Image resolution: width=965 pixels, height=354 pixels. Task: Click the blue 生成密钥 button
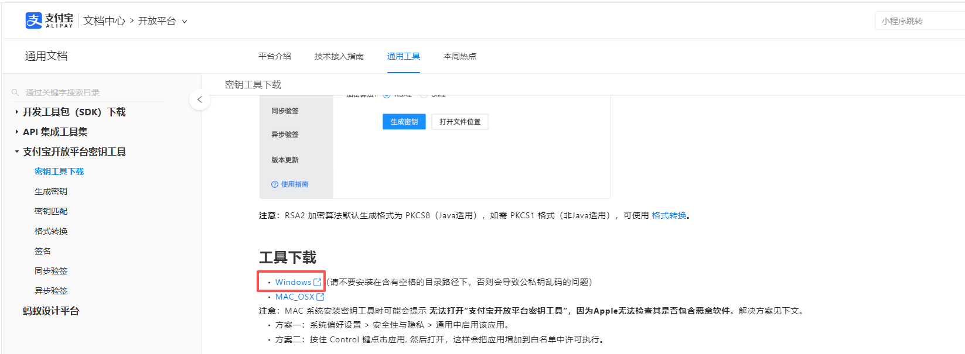pos(404,122)
